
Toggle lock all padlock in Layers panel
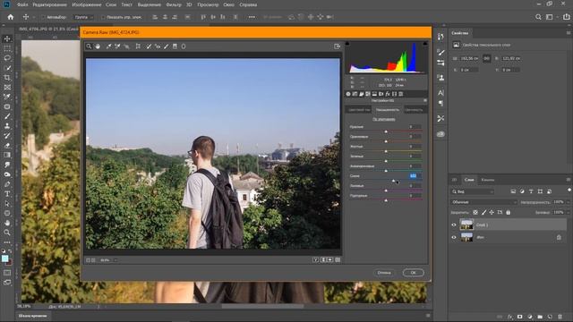click(509, 212)
